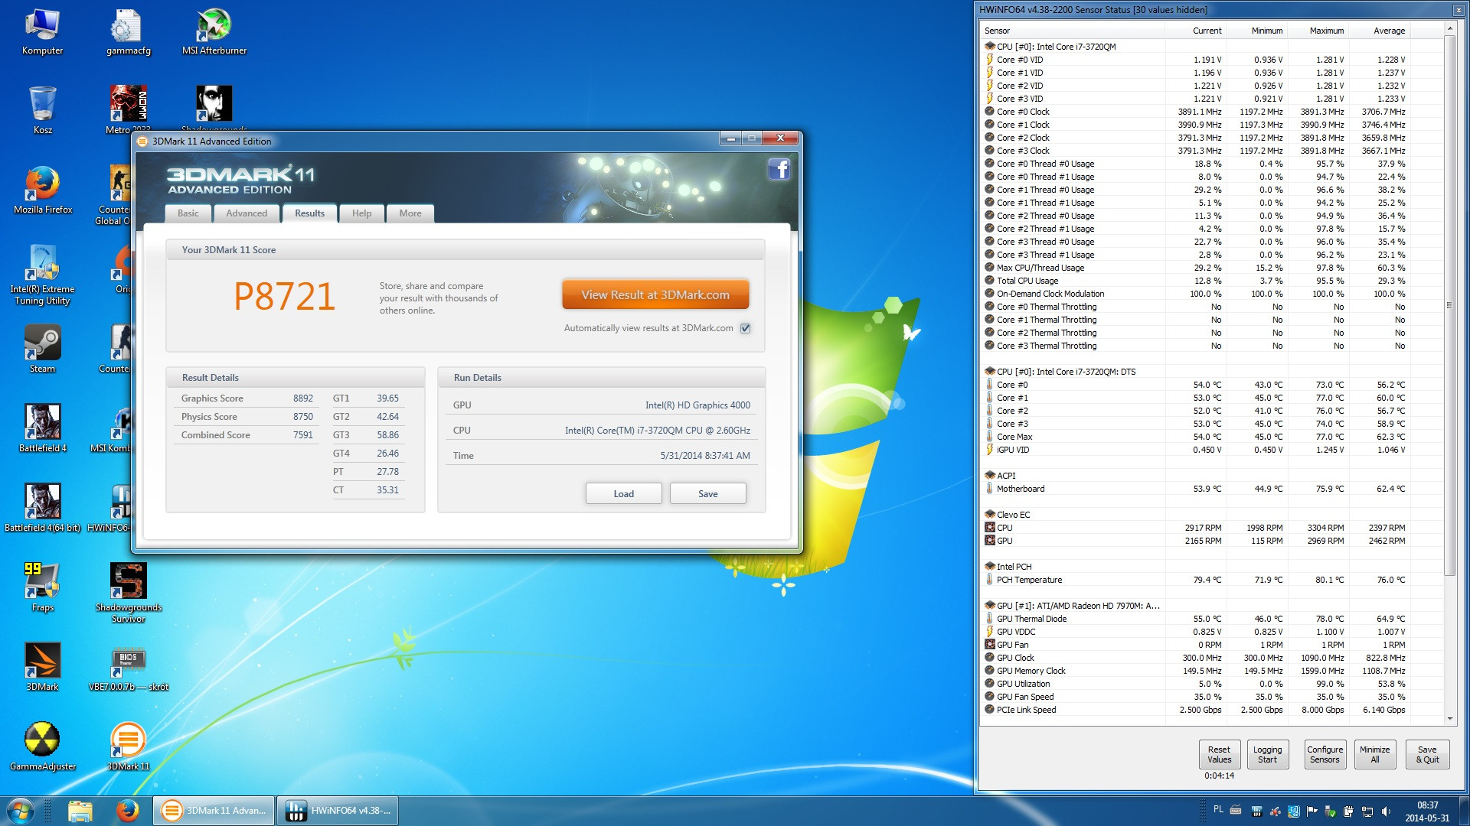This screenshot has height=826, width=1470.
Task: Open 3DMark 11 desktop shortcut
Action: click(128, 748)
